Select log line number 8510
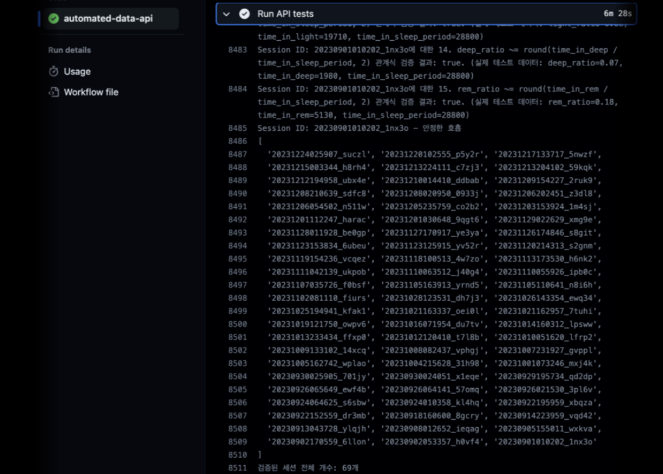The image size is (663, 474). [x=238, y=455]
